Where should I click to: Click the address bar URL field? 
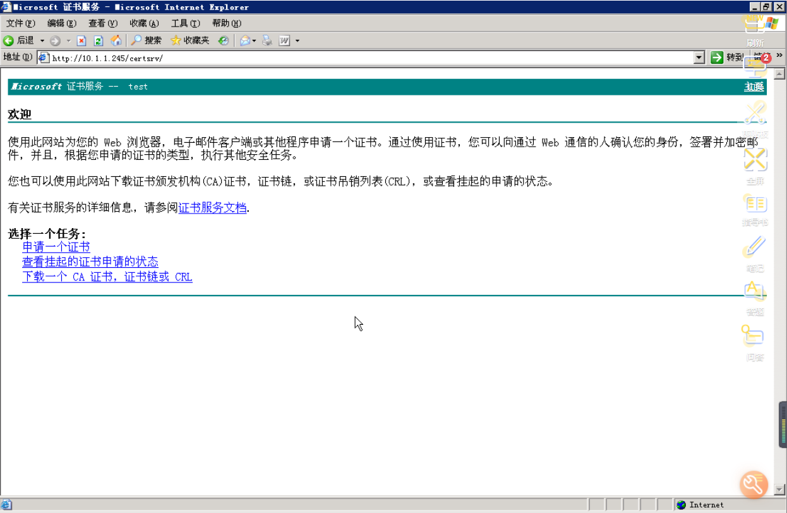point(371,58)
